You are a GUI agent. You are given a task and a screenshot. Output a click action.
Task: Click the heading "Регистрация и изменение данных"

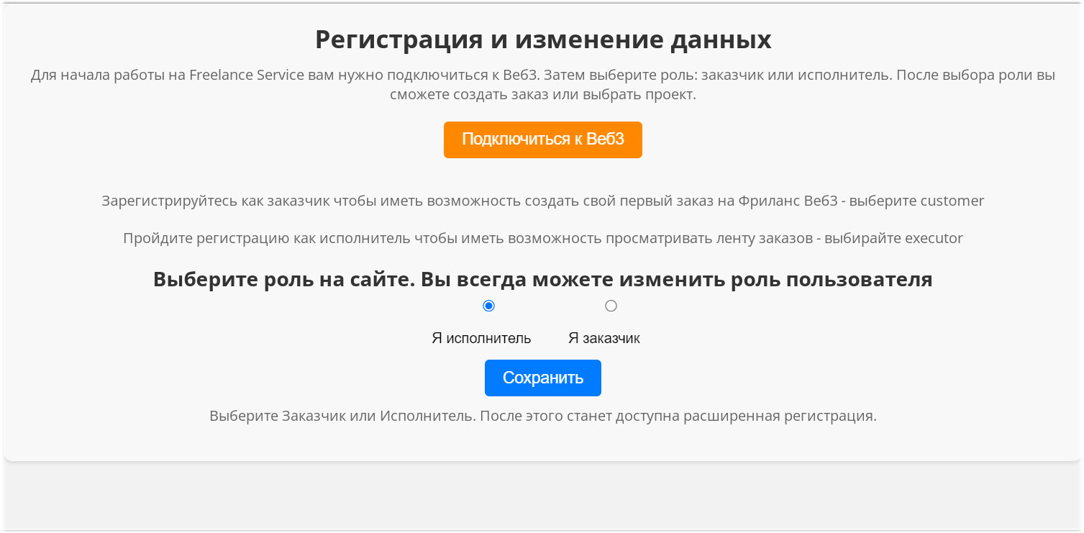542,40
